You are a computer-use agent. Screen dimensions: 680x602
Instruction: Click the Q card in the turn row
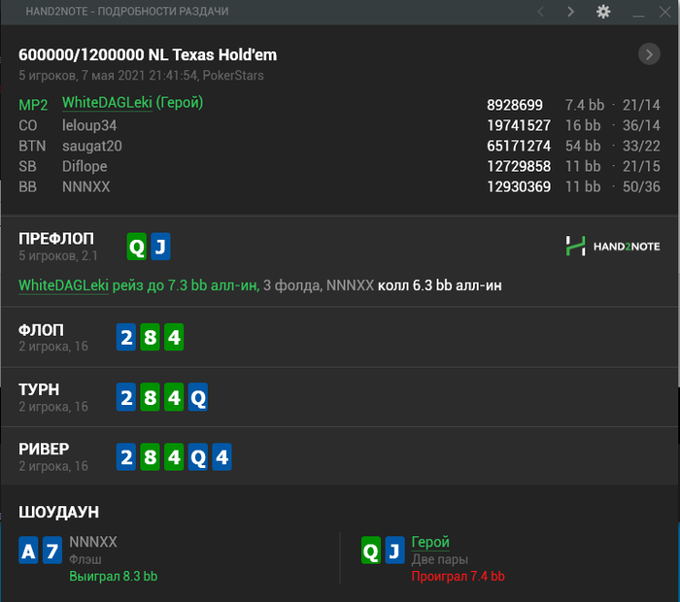click(198, 397)
